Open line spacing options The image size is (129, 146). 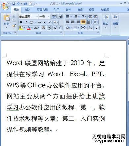coord(95,22)
